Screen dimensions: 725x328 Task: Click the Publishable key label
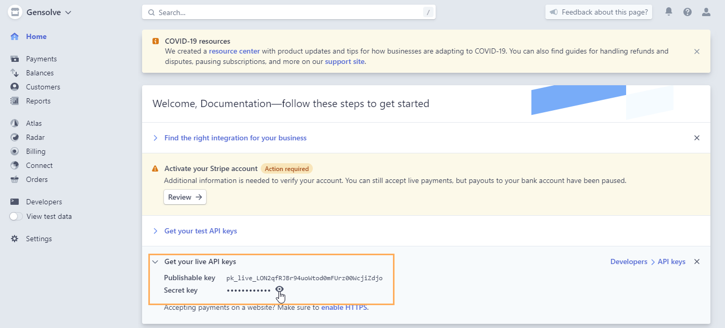coord(189,278)
